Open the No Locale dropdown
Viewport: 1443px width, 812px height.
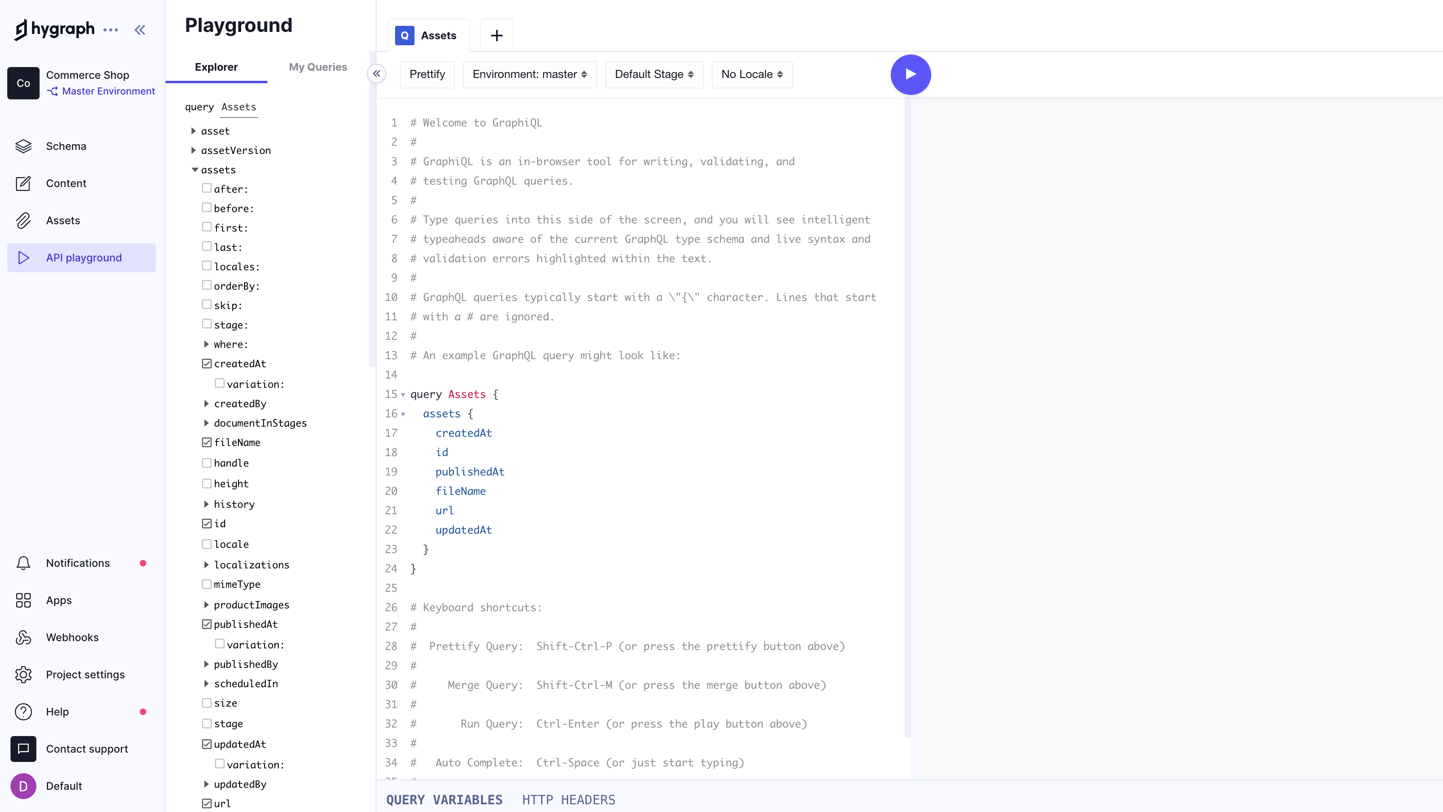pos(751,74)
